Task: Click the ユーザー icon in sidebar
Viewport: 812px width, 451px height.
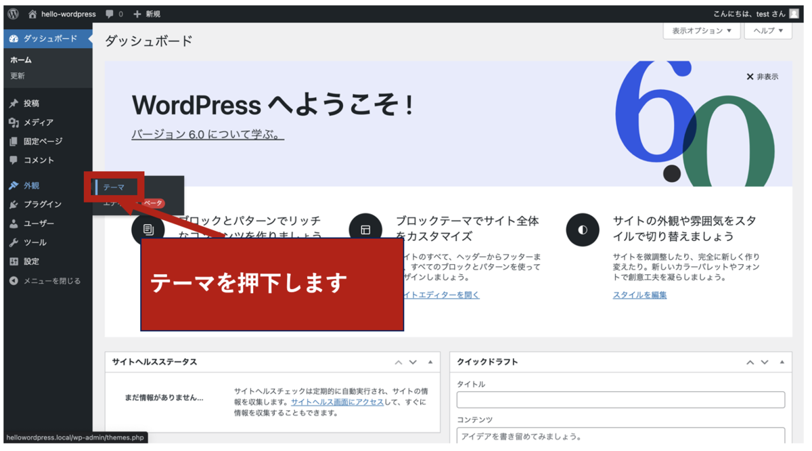Action: tap(14, 223)
